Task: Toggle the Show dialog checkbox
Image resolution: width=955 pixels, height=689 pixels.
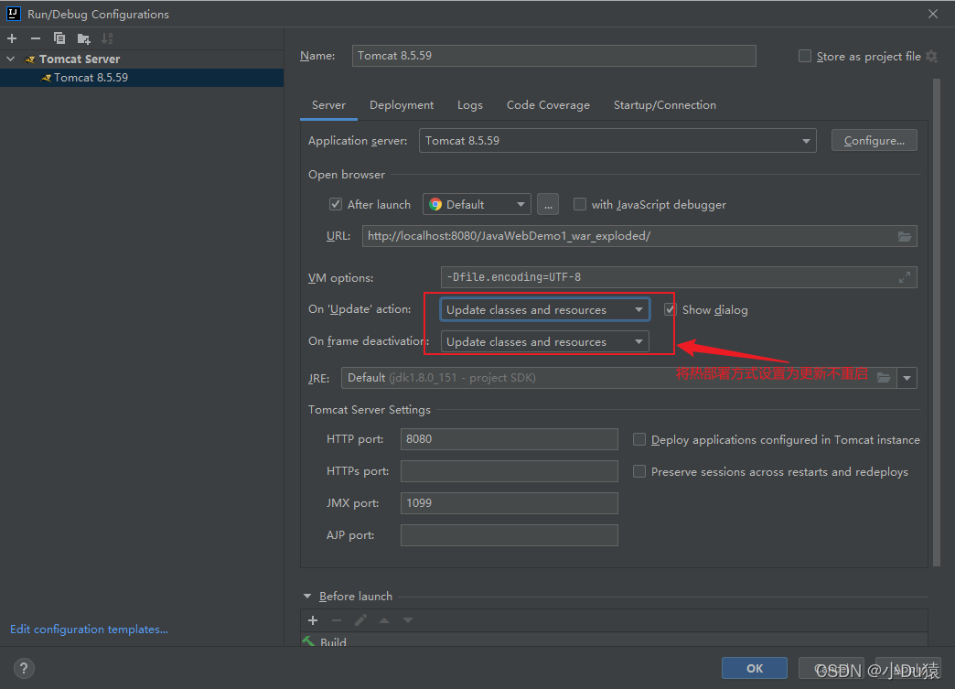Action: 670,309
